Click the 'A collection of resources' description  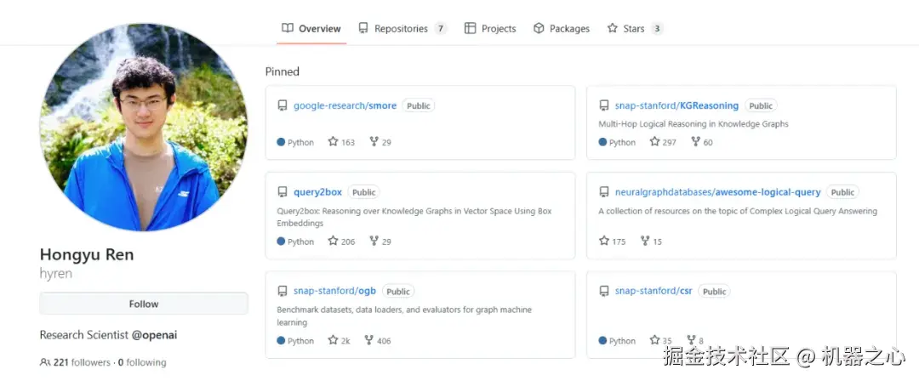tap(738, 210)
